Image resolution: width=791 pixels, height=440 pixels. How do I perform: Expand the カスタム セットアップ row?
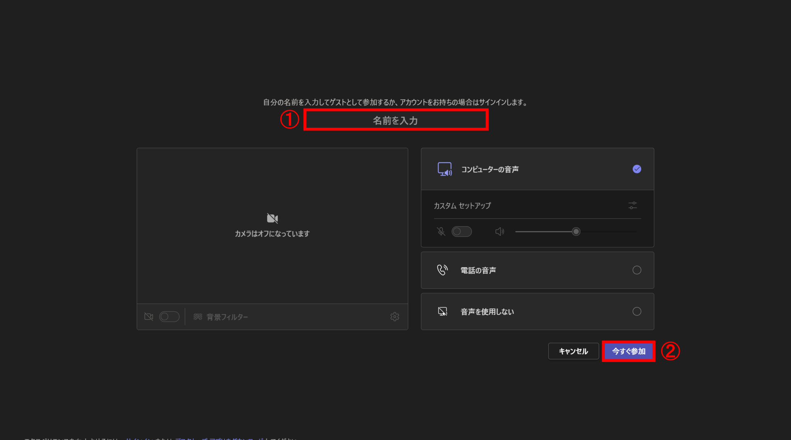pyautogui.click(x=537, y=205)
